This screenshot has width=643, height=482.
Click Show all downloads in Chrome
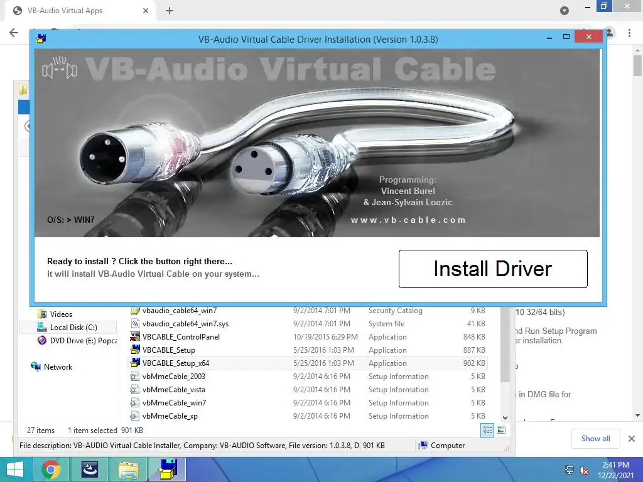(x=595, y=439)
